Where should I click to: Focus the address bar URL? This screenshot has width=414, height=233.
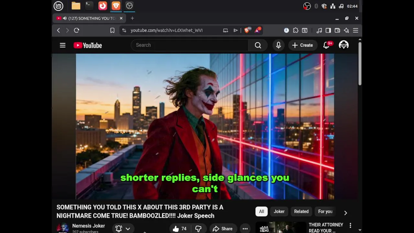point(167,30)
